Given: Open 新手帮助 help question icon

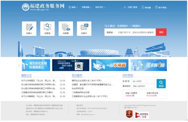Looking at the screenshot, I should pos(156,7).
